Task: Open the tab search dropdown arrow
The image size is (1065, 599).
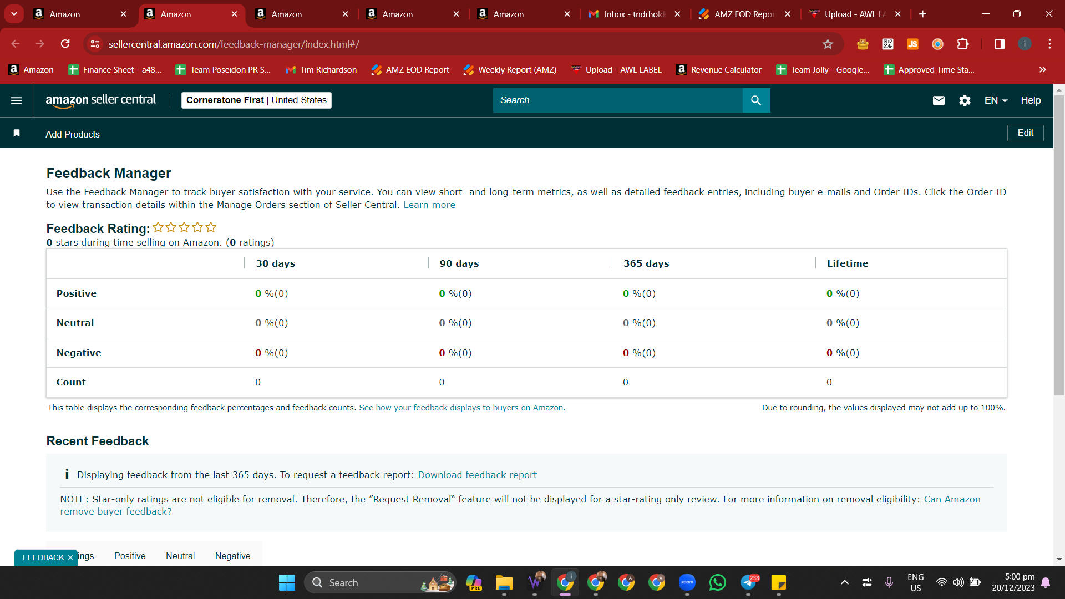Action: tap(14, 14)
